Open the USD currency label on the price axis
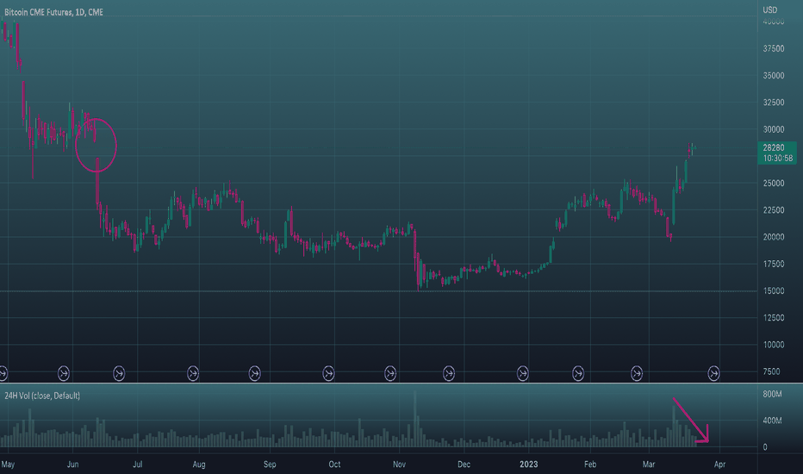The height and width of the screenshot is (474, 803). [769, 9]
